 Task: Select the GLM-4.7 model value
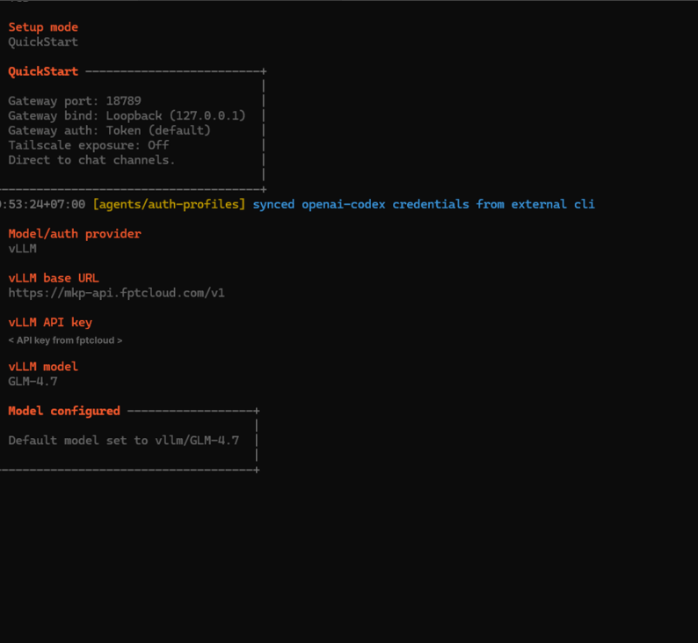[33, 382]
